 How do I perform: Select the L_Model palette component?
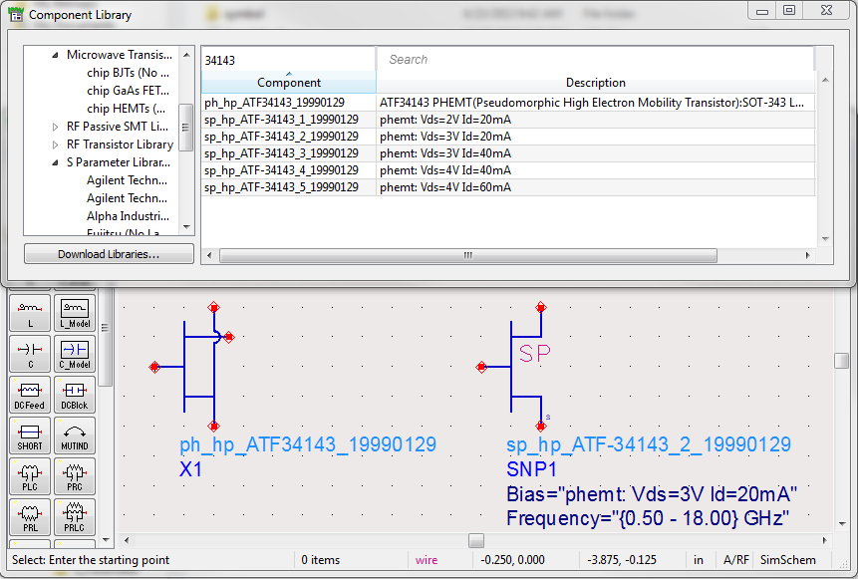pyautogui.click(x=74, y=314)
